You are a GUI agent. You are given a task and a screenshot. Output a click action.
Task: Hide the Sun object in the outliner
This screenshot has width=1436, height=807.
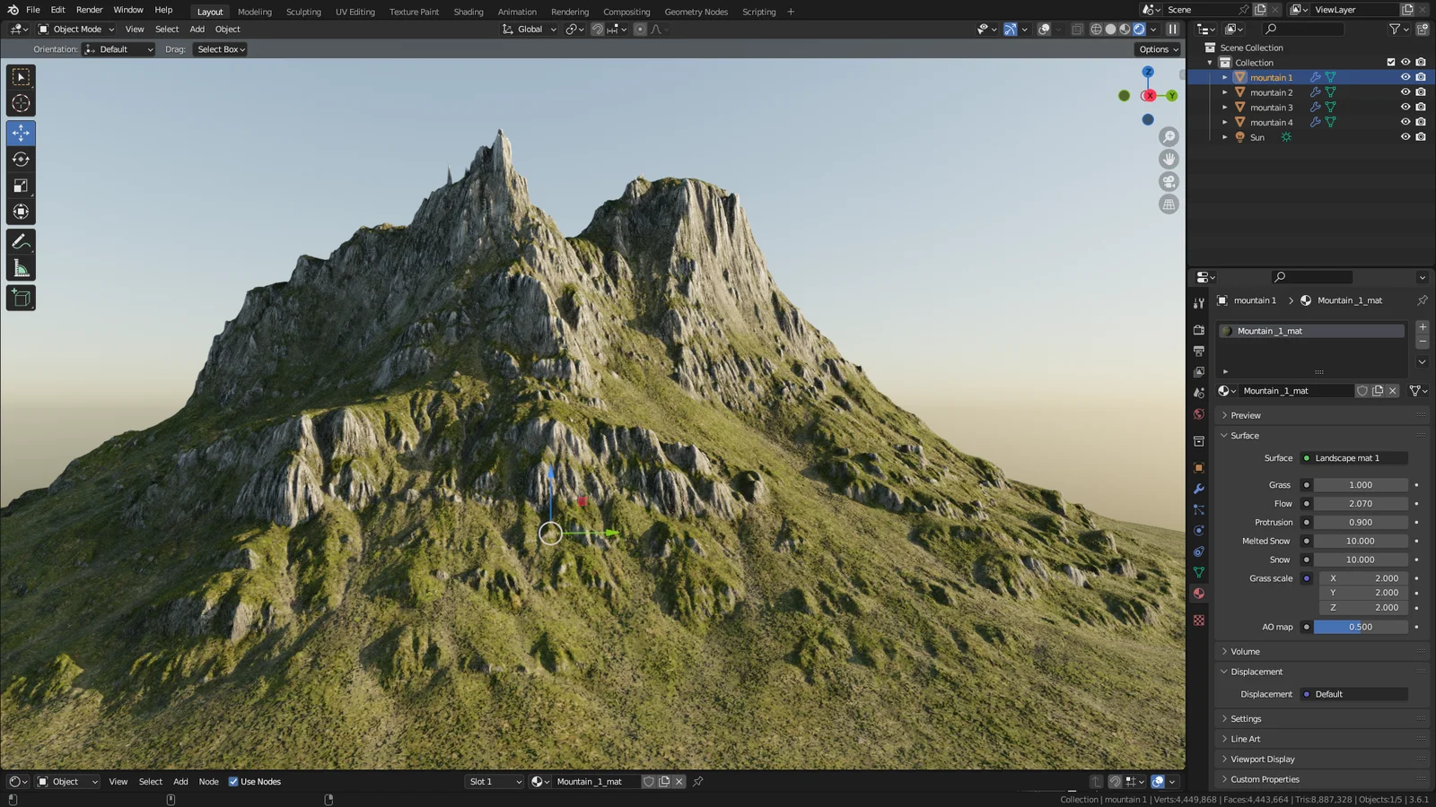[1405, 136]
